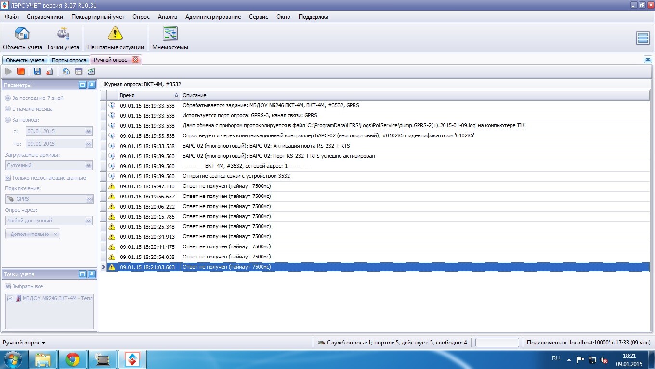Click the empty progress field in the status bar
This screenshot has height=369, width=655.
point(497,343)
